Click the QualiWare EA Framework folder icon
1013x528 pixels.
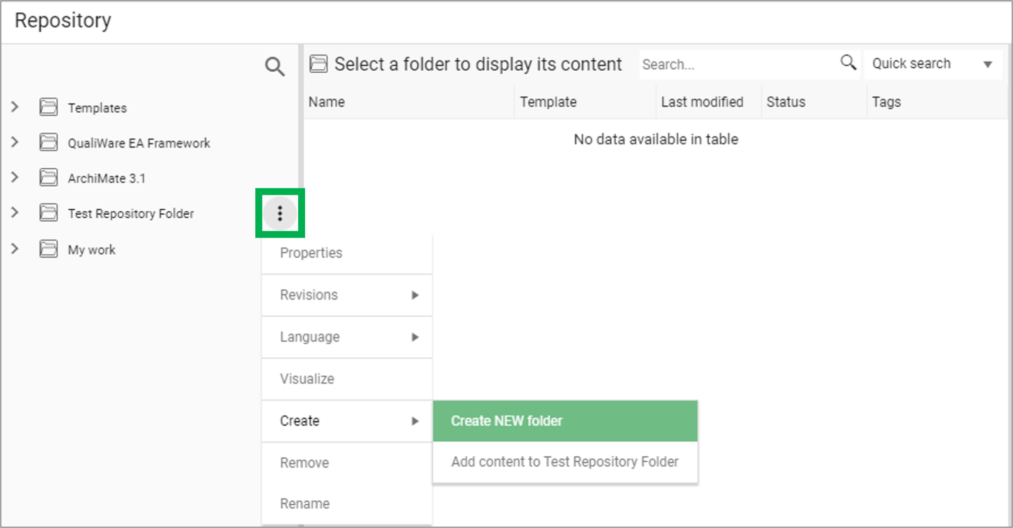click(x=48, y=143)
